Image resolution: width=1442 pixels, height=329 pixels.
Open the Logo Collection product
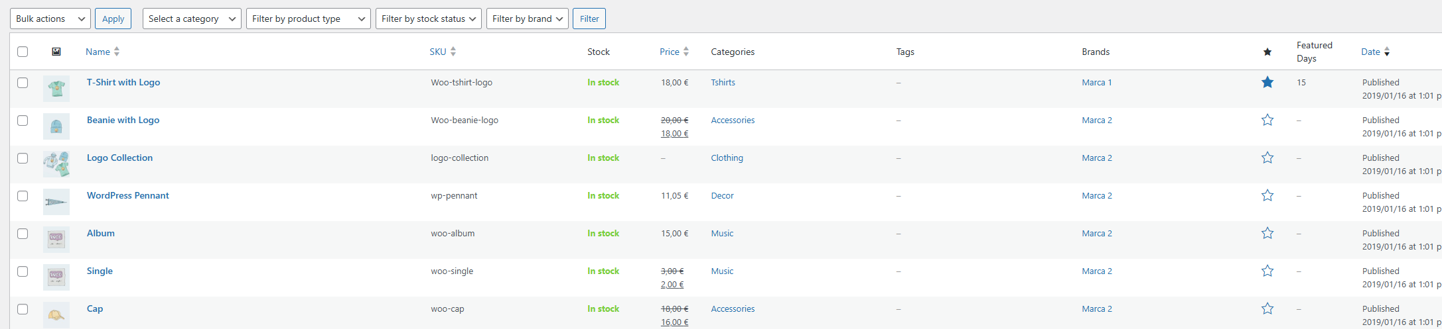120,158
